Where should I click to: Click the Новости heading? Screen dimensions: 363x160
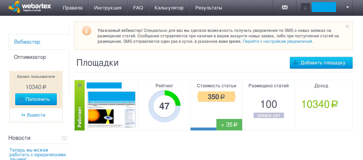pos(20,138)
